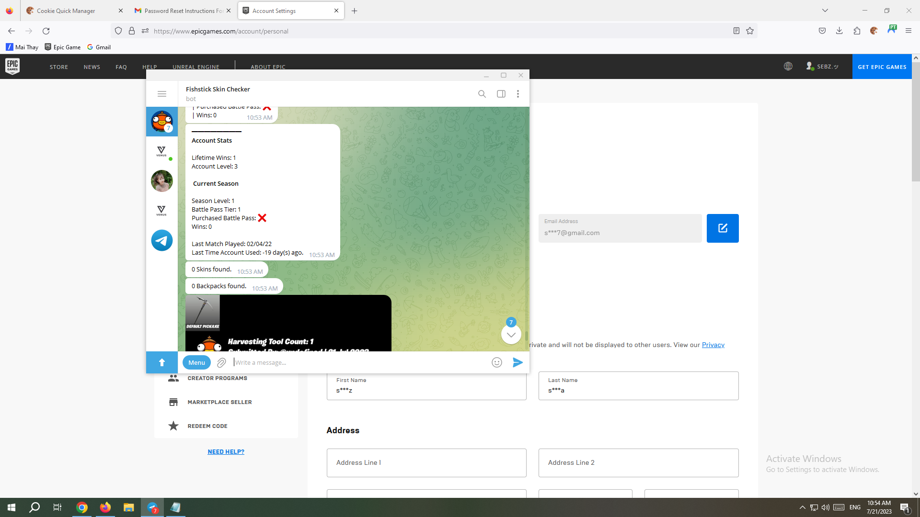
Task: Click Privacy link
Action: (713, 345)
